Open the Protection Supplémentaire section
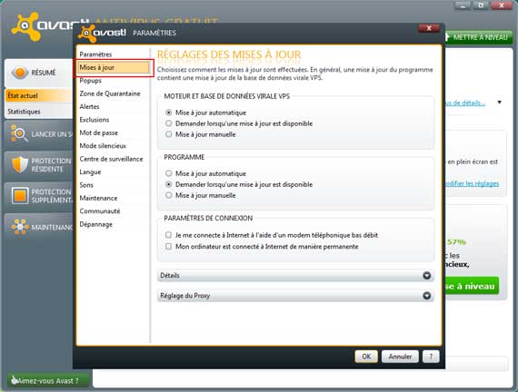518x392 pixels. click(x=39, y=196)
